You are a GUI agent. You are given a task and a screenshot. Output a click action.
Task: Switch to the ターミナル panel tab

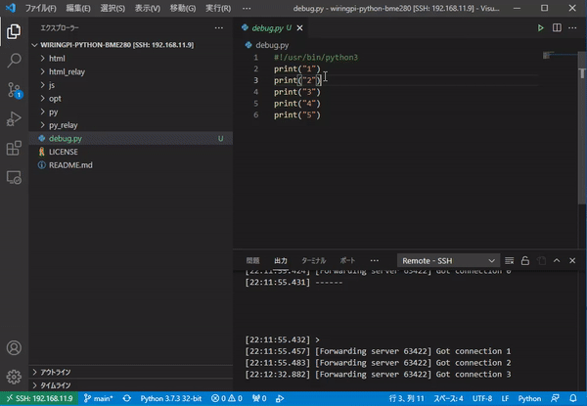tap(314, 261)
